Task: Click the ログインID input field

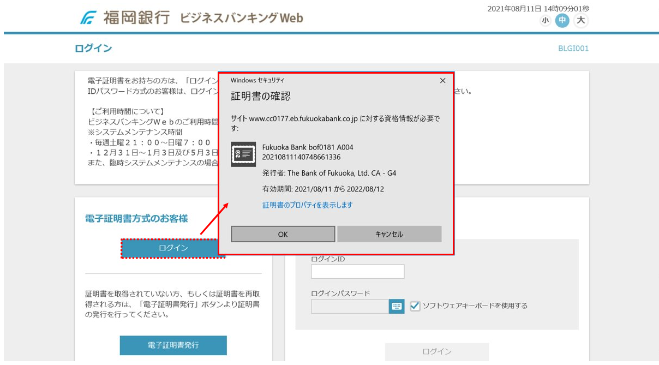Action: (357, 272)
